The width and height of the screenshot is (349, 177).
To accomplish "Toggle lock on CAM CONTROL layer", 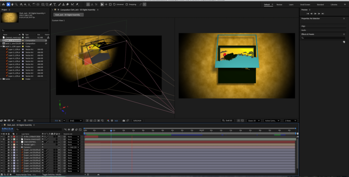I will click(x=9, y=142).
